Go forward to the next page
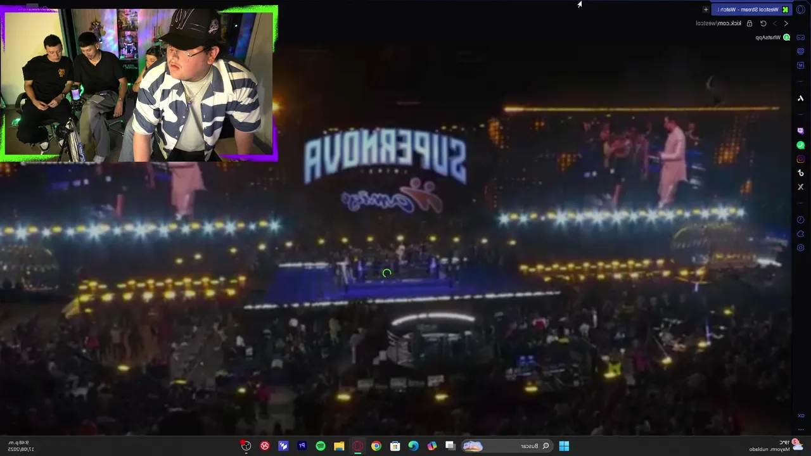Viewport: 811px width, 456px height. coord(775,23)
